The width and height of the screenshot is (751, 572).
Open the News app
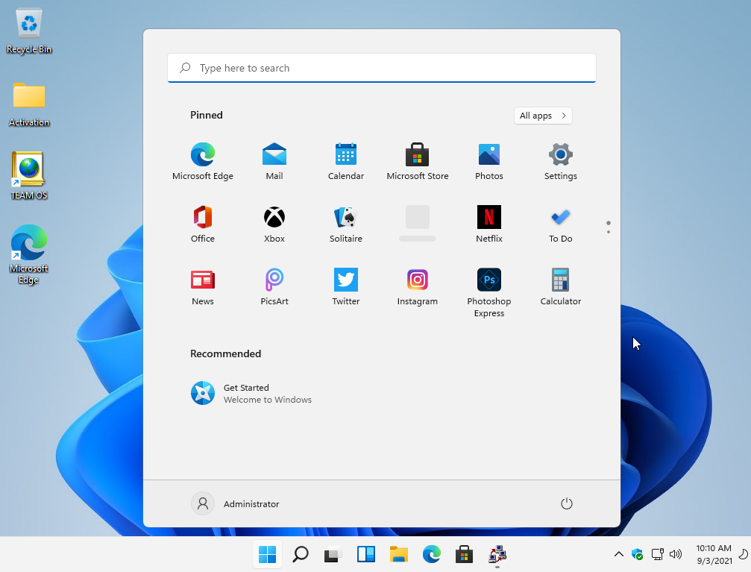tap(203, 287)
